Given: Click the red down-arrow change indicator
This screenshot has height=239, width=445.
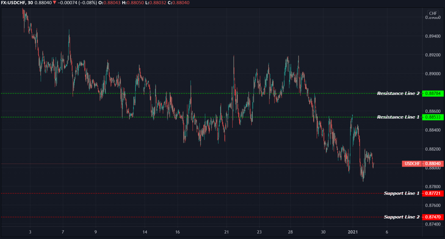Looking at the screenshot, I should coord(54,3).
